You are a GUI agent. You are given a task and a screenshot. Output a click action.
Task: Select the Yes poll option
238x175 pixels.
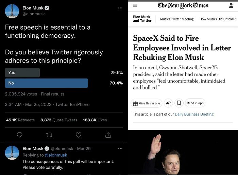22,73
